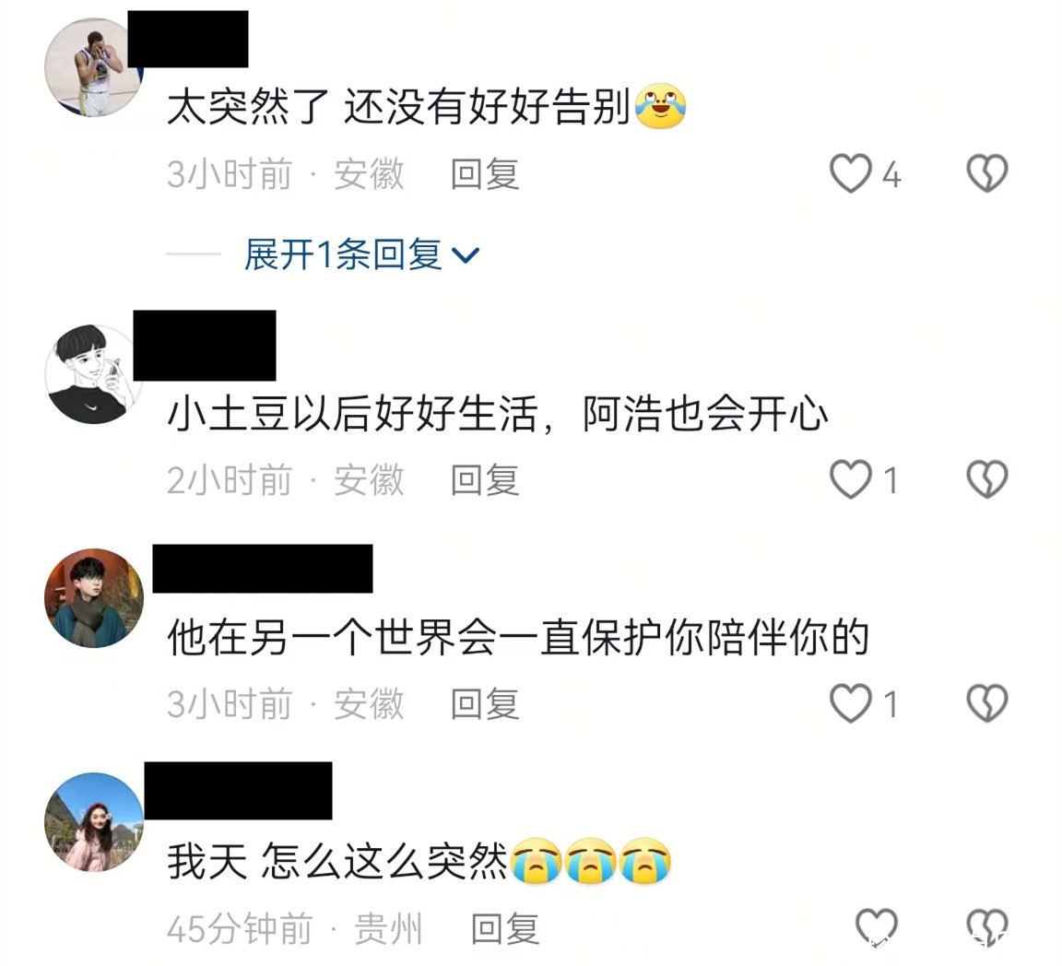Tap the crying-laughing emoji in first comment

tap(660, 106)
